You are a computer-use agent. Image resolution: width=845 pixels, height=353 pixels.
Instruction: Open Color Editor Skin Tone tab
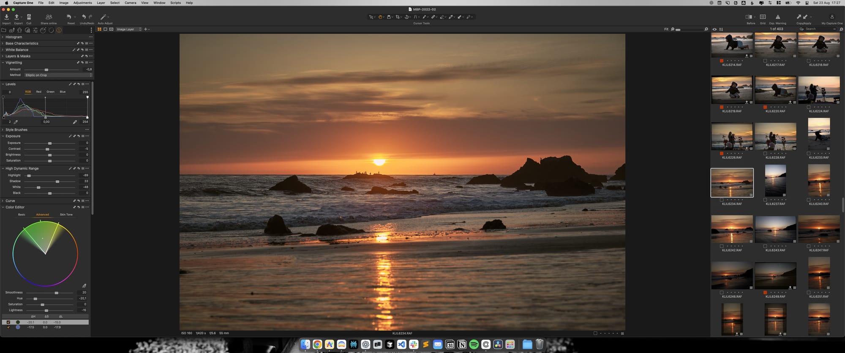(x=66, y=215)
